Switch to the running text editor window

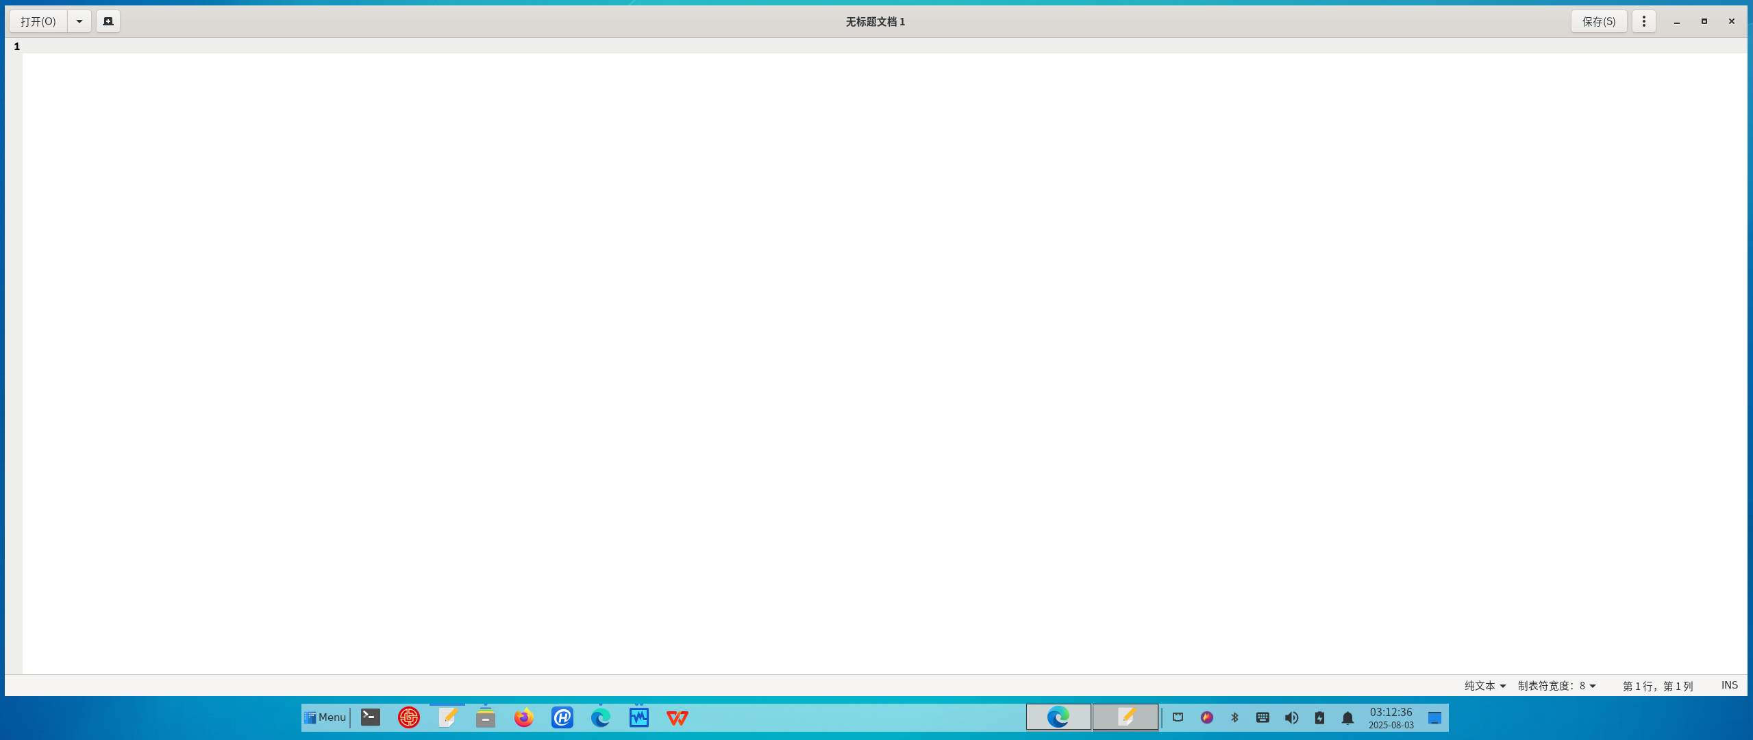[1126, 717]
